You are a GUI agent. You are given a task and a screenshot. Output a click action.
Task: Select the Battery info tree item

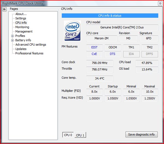point(23,40)
